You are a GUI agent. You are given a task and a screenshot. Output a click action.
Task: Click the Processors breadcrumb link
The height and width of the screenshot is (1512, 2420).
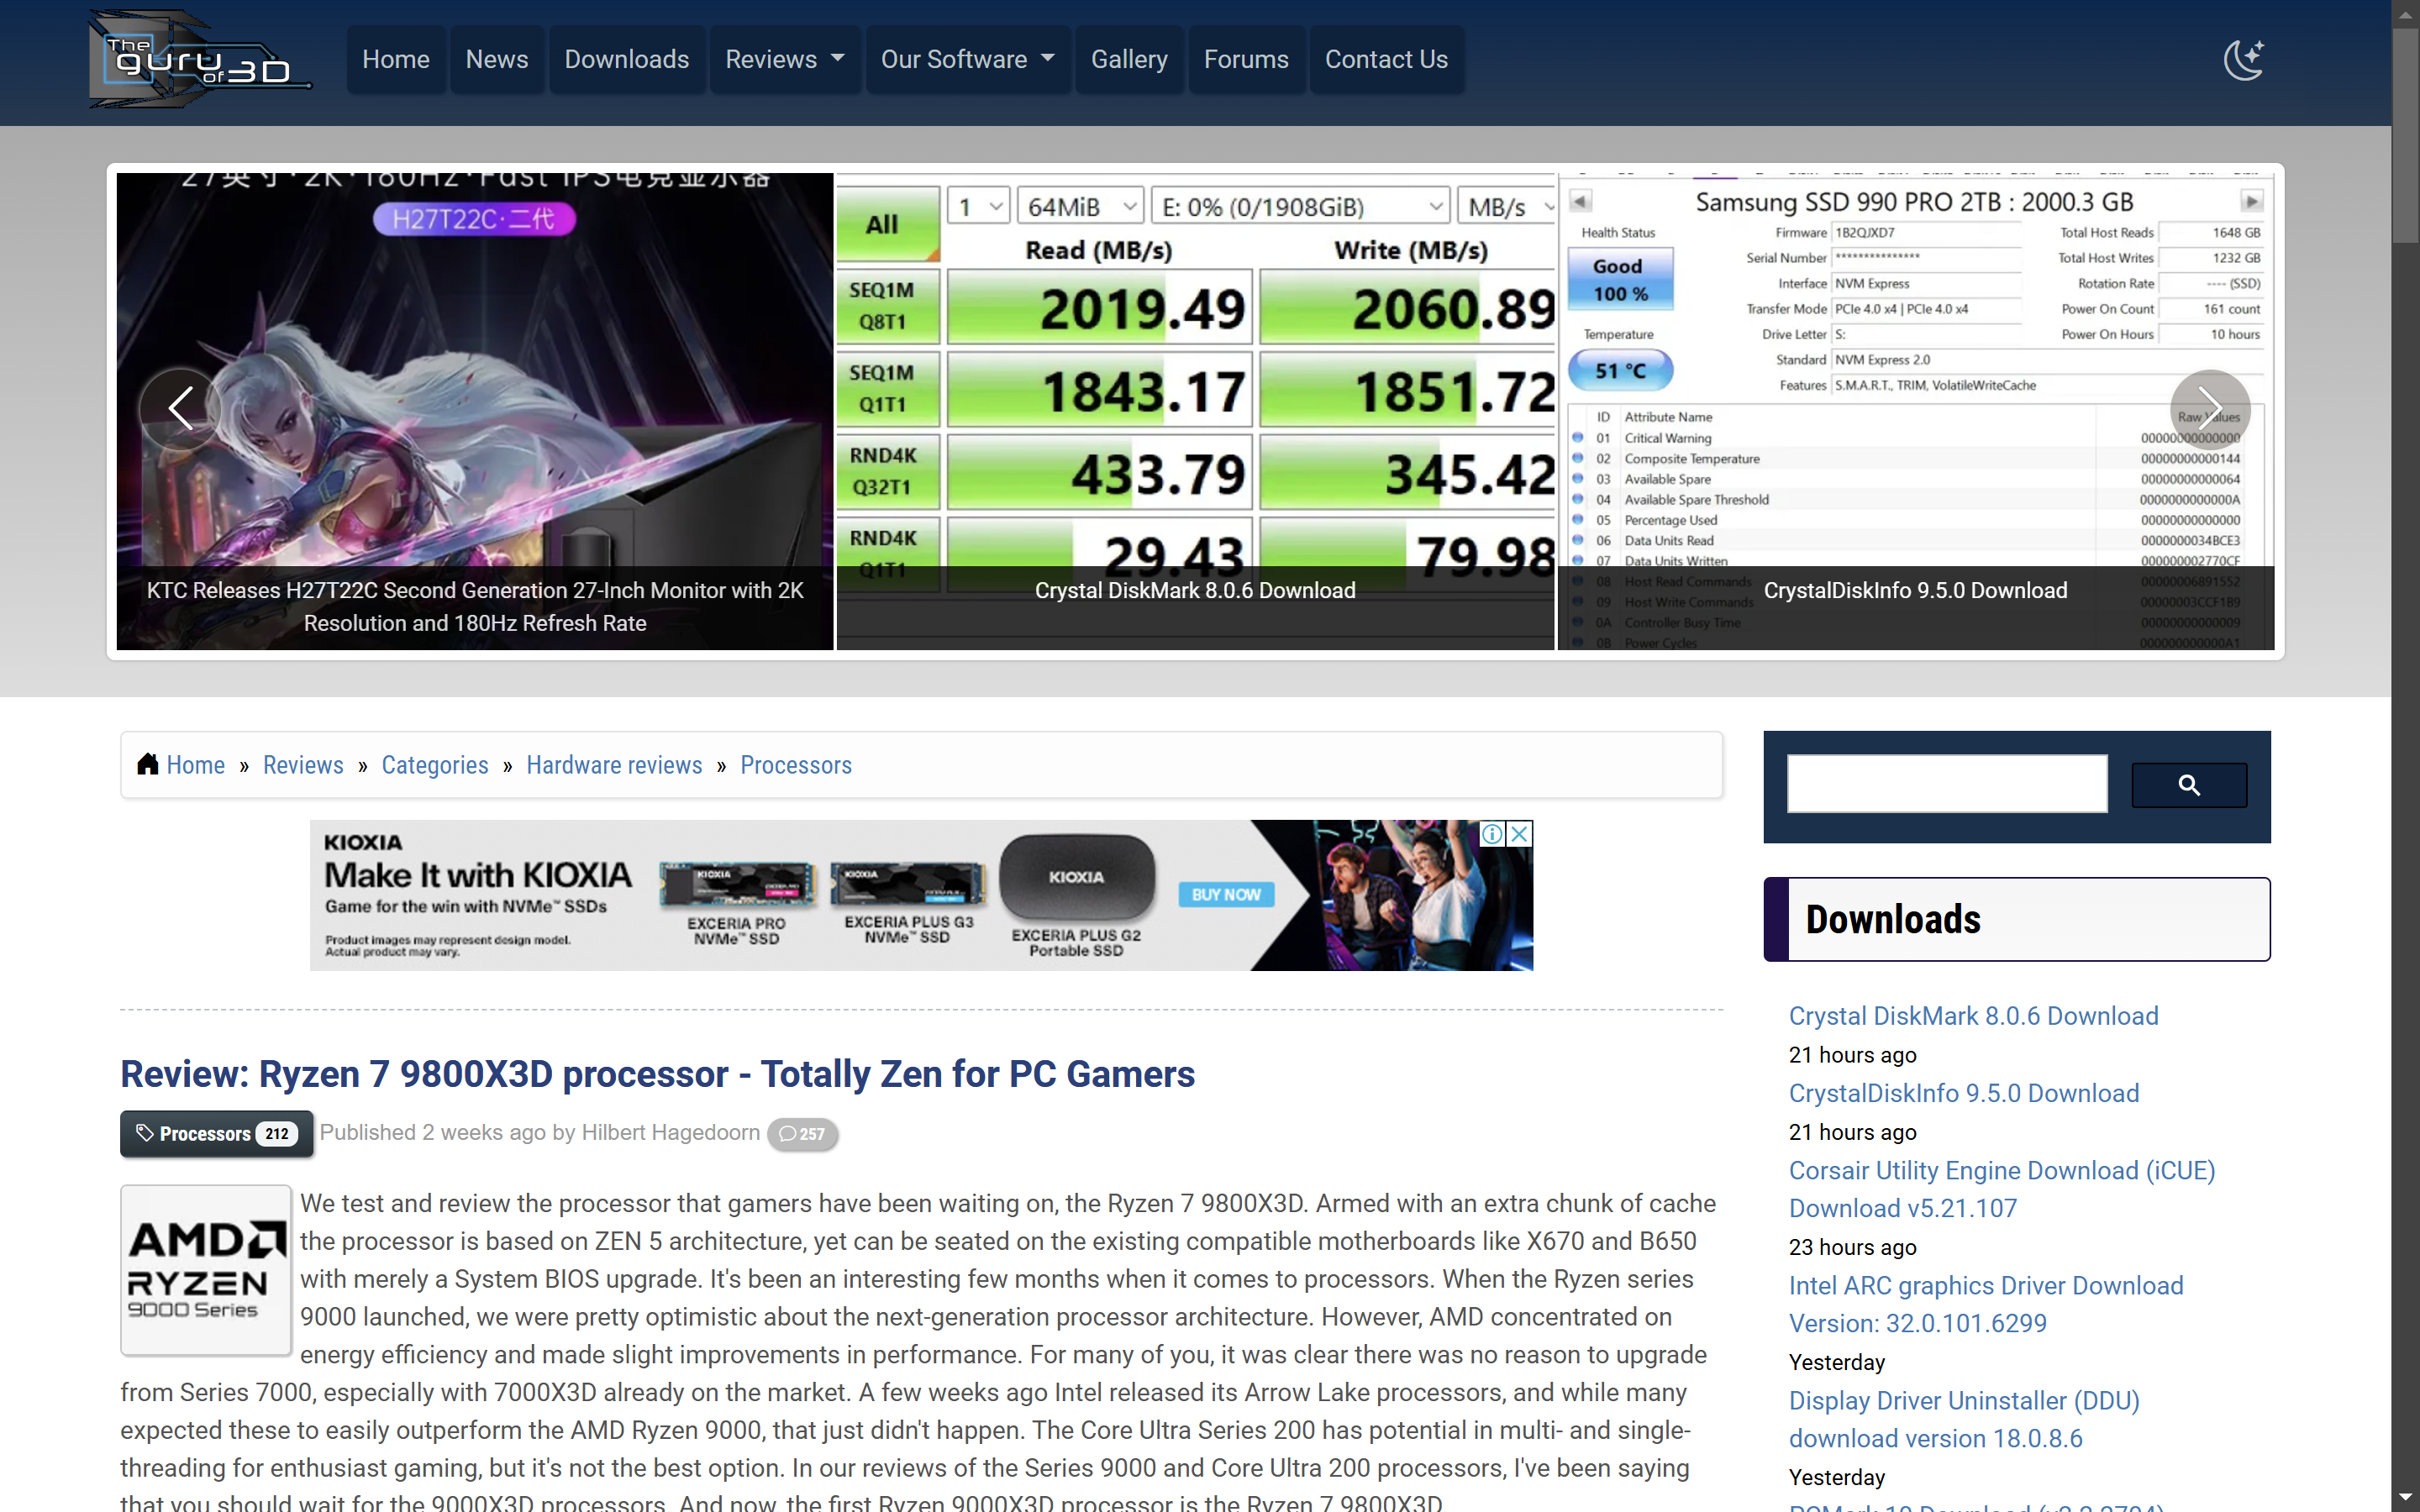(x=796, y=765)
